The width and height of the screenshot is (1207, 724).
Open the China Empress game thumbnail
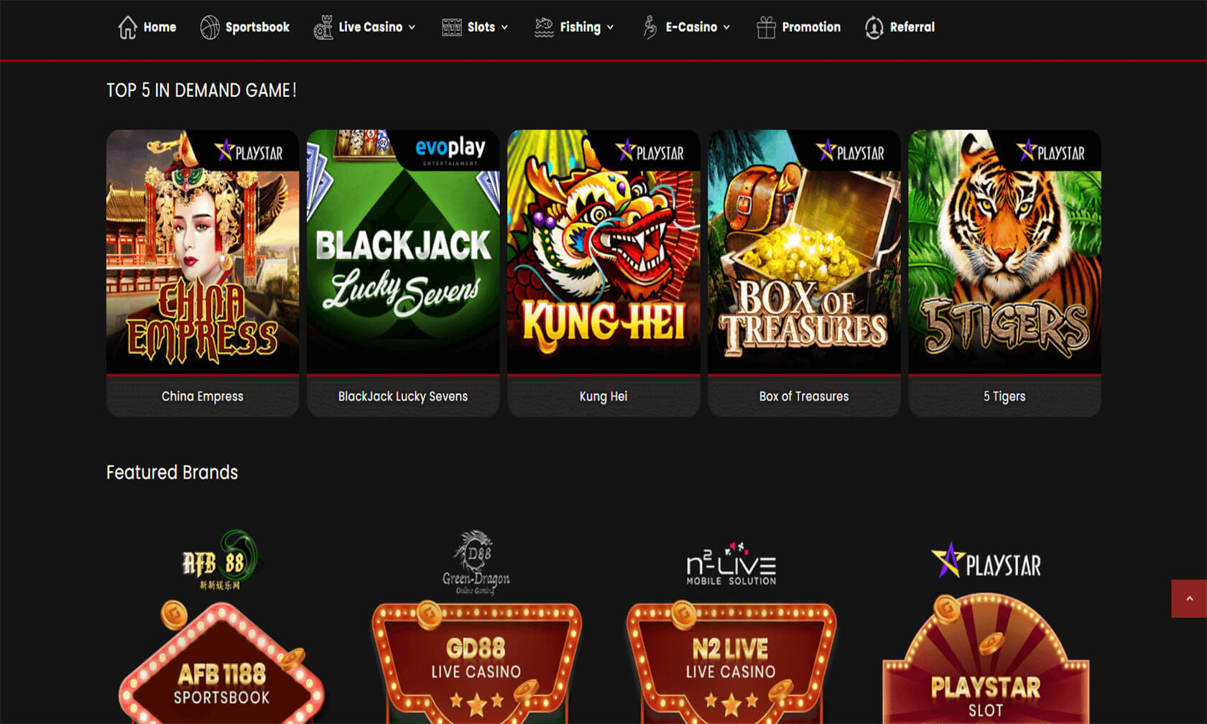203,251
